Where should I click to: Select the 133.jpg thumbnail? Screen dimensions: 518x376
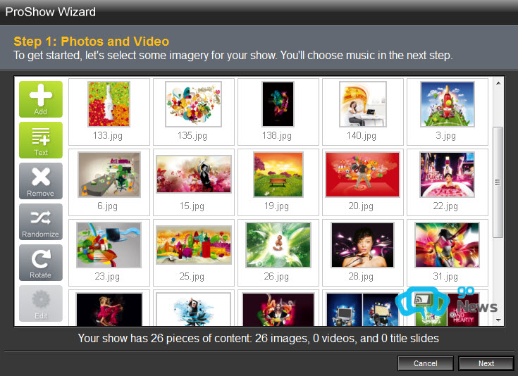tap(109, 104)
